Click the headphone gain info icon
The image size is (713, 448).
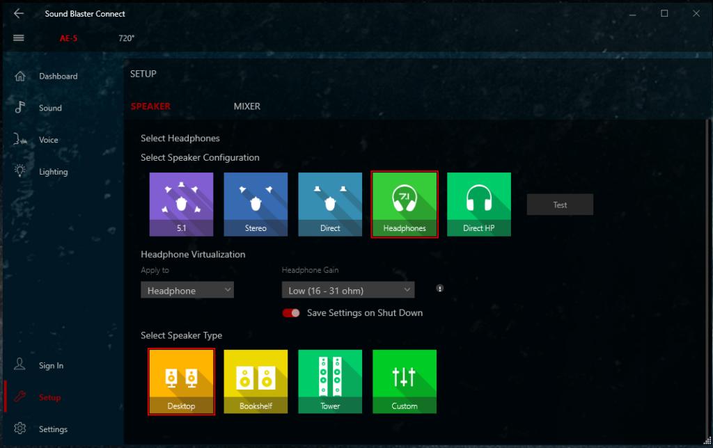pos(440,288)
